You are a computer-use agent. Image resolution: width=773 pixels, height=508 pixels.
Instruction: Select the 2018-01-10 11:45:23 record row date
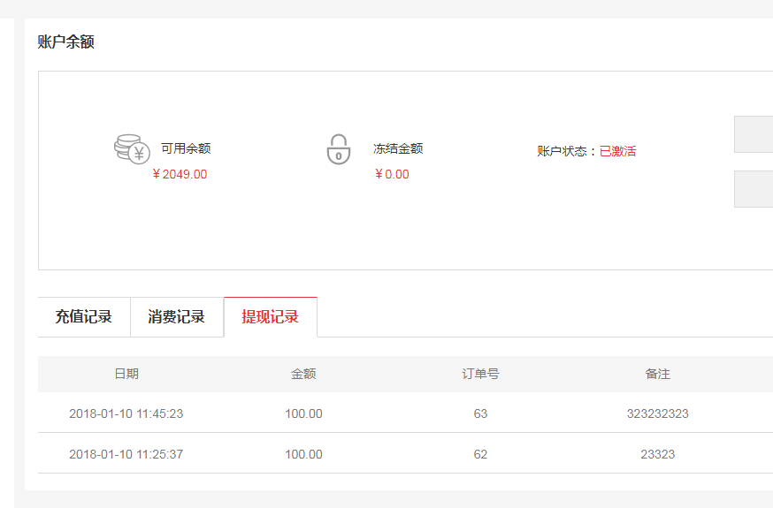126,413
